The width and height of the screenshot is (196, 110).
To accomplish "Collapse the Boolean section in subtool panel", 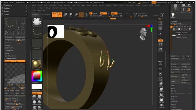I will point(174,91).
